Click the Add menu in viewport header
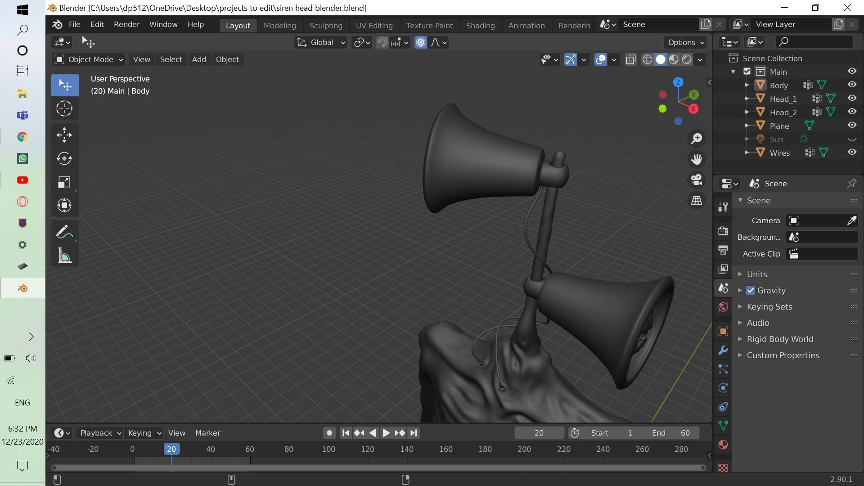Screen dimensions: 864x486 pyautogui.click(x=199, y=59)
